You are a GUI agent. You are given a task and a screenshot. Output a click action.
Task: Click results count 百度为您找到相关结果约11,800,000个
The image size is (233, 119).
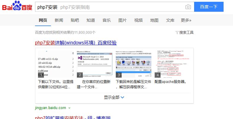click(x=65, y=33)
